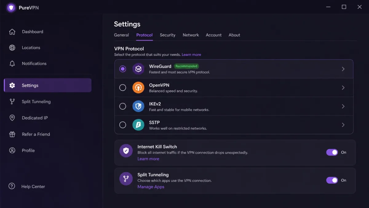Screen dimensions: 369x208
Task: Open Dedicated IP in the sidebar
Action: point(48,118)
